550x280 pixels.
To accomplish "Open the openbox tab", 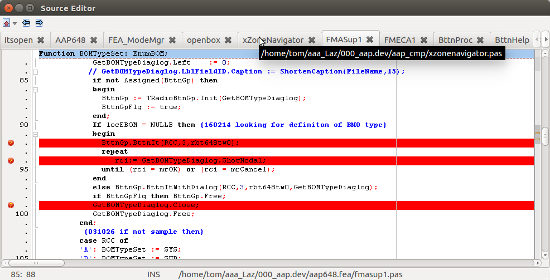I will 203,40.
